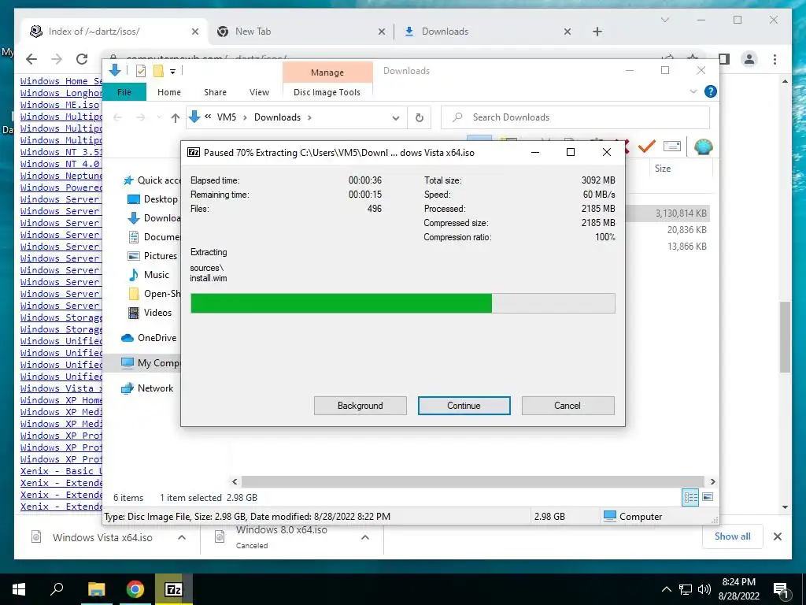Cancel the 7-Zip extraction
The image size is (806, 605).
coord(568,406)
